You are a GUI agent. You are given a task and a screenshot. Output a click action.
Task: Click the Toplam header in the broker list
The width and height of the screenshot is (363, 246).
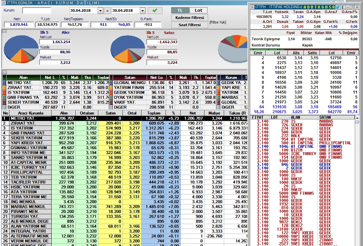154,113
